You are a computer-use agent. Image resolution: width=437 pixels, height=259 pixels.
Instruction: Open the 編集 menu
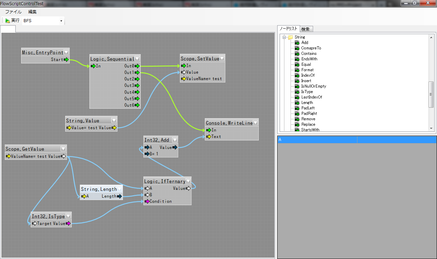[x=32, y=12]
